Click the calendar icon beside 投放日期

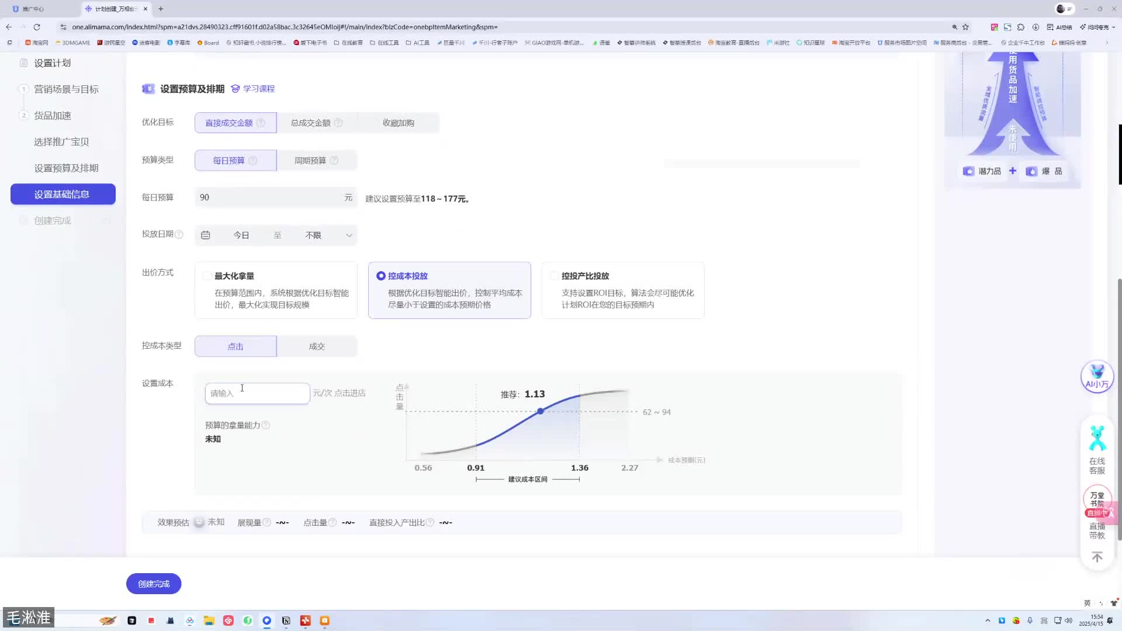(205, 234)
